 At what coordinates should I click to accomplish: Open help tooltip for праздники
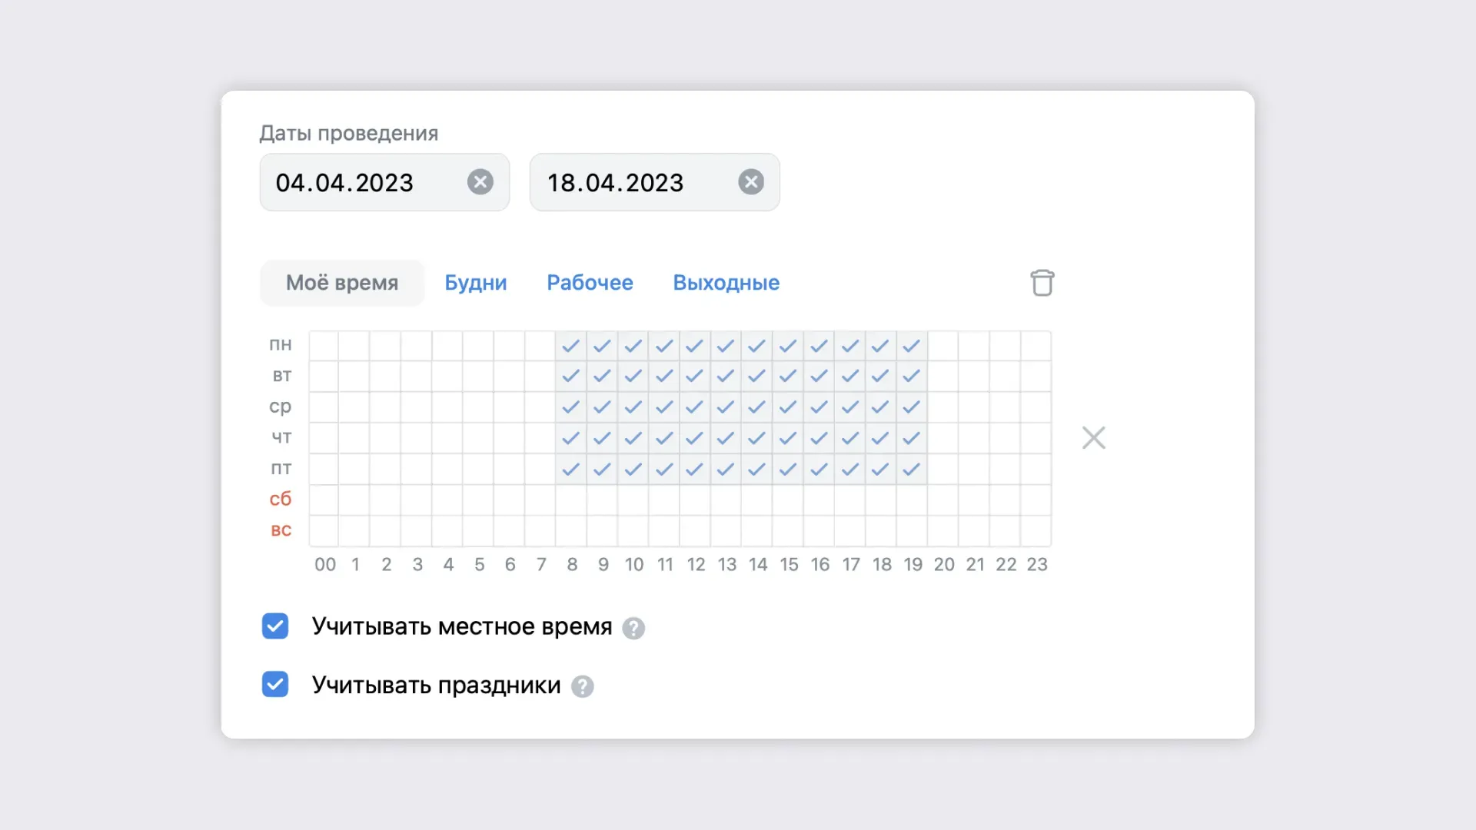tap(583, 686)
